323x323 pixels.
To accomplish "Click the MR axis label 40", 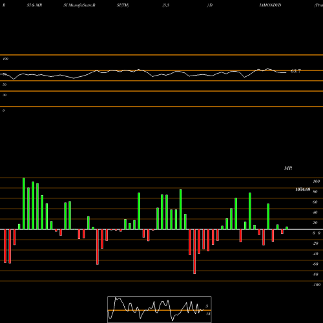I will coord(315,213).
